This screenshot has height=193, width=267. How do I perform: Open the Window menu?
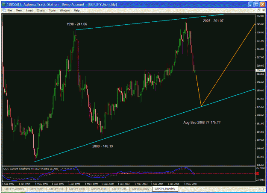pyautogui.click(x=65, y=10)
